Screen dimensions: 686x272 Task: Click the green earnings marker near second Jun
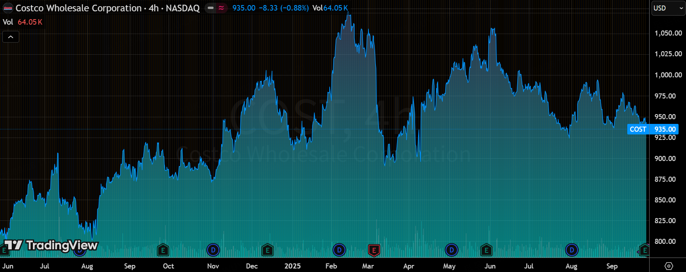click(486, 250)
